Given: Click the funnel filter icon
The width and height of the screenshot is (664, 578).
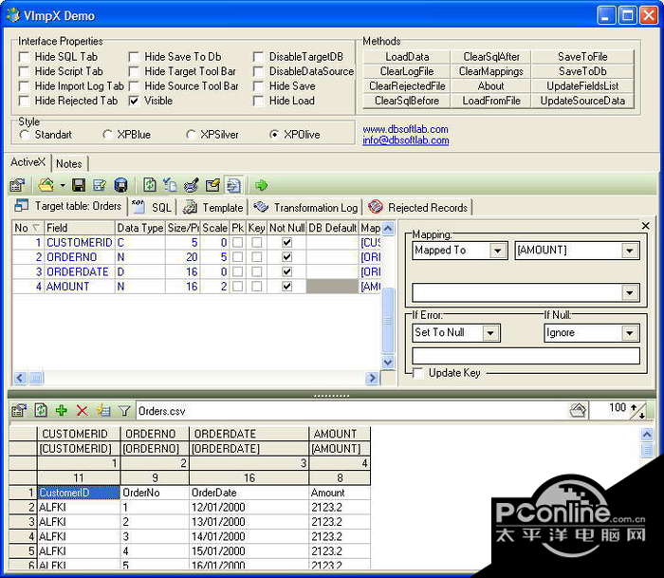Looking at the screenshot, I should coord(124,411).
